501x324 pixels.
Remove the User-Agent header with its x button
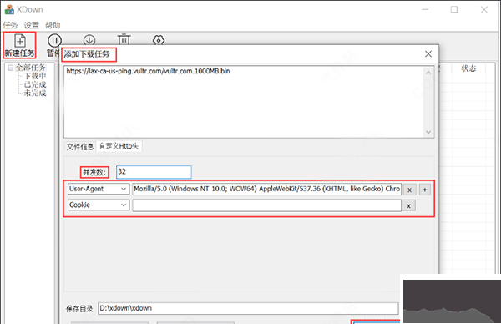[x=409, y=190]
